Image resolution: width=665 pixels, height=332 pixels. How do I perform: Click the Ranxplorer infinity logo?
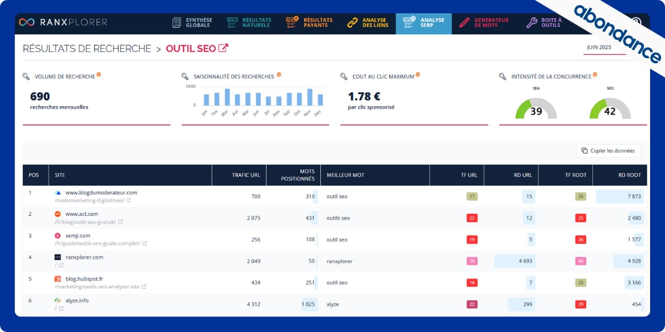(x=26, y=22)
